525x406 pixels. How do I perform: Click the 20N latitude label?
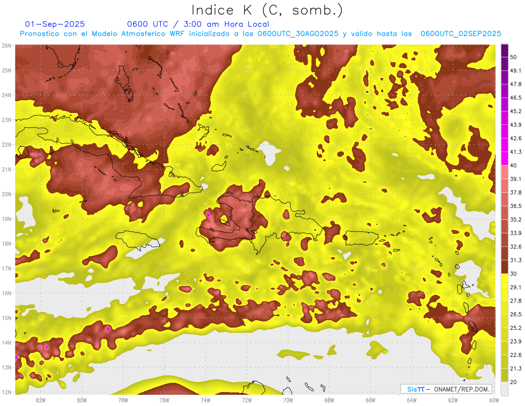pyautogui.click(x=7, y=194)
